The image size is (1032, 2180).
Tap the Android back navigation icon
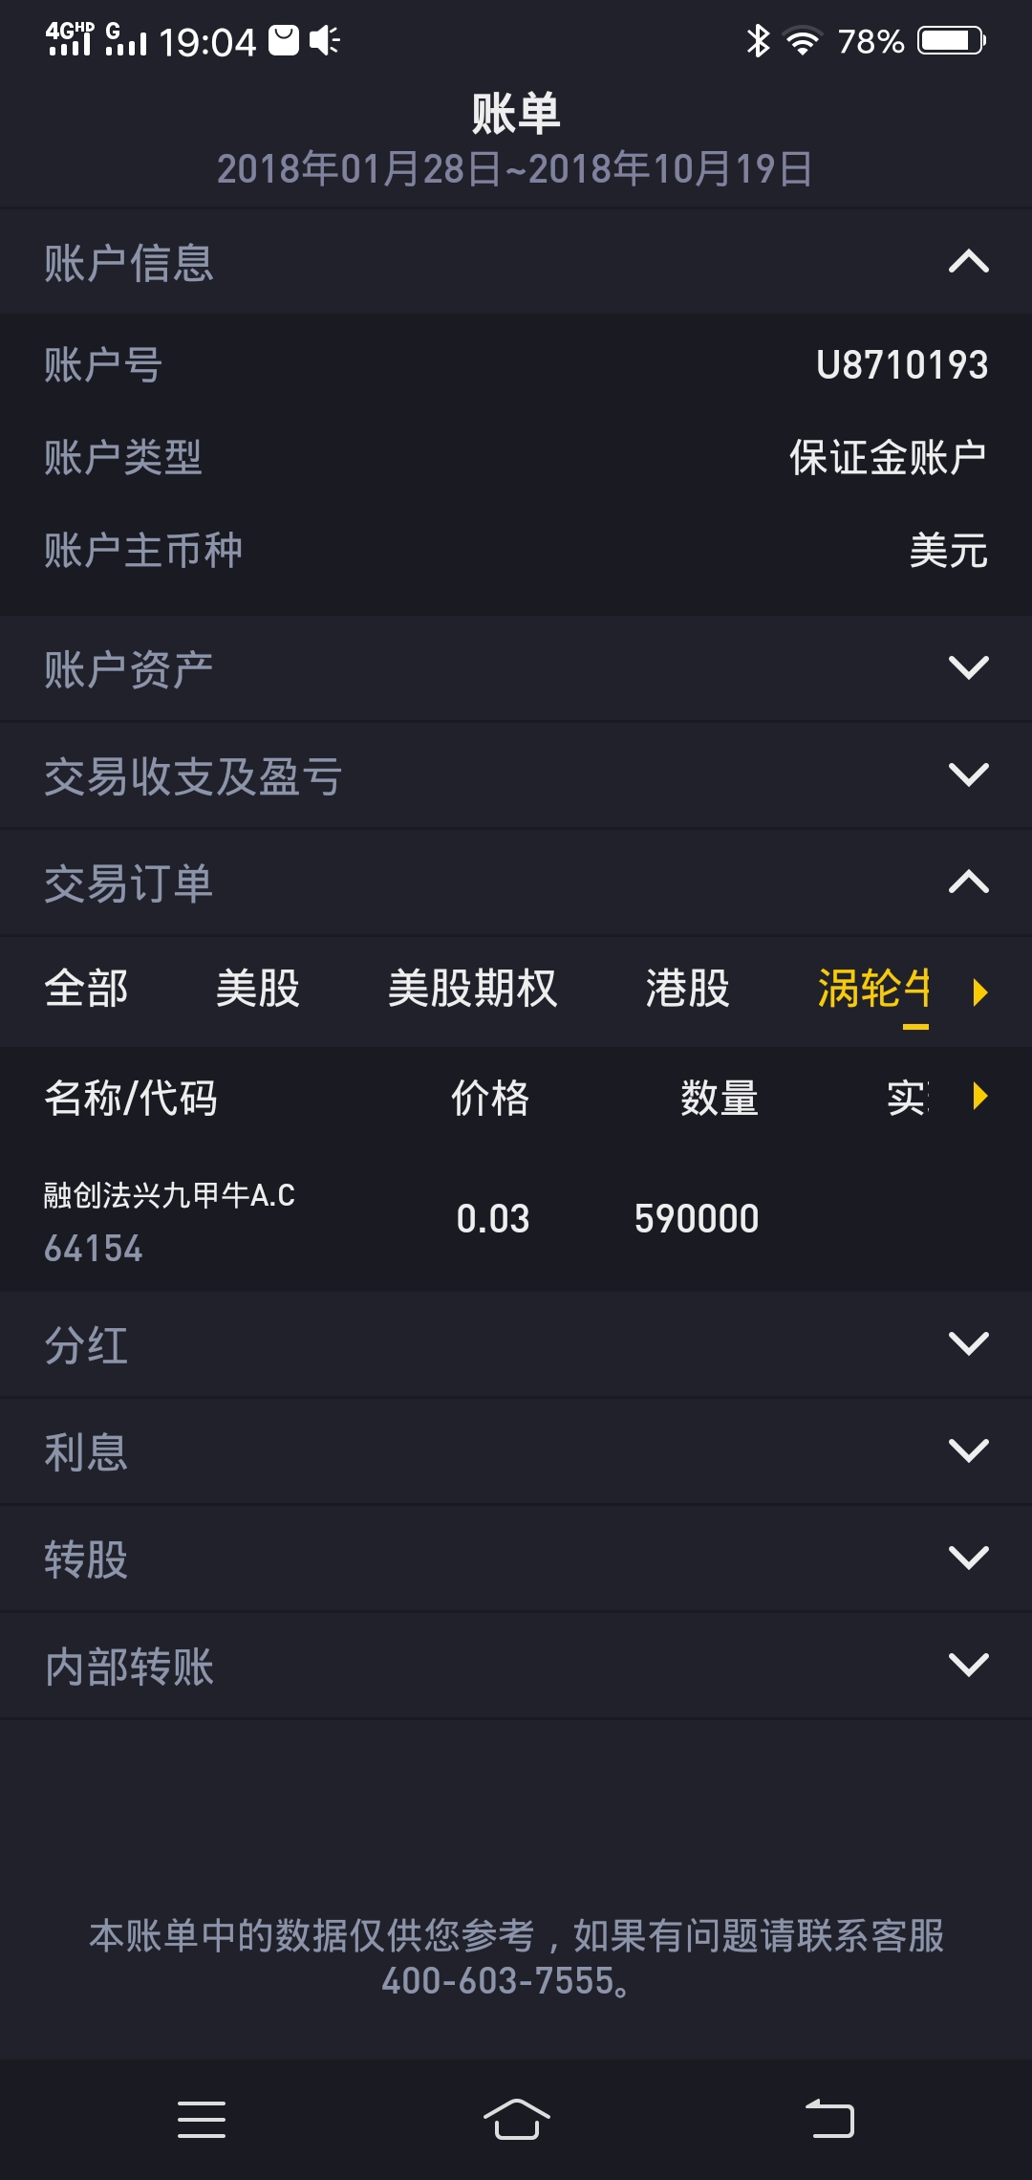click(829, 2120)
